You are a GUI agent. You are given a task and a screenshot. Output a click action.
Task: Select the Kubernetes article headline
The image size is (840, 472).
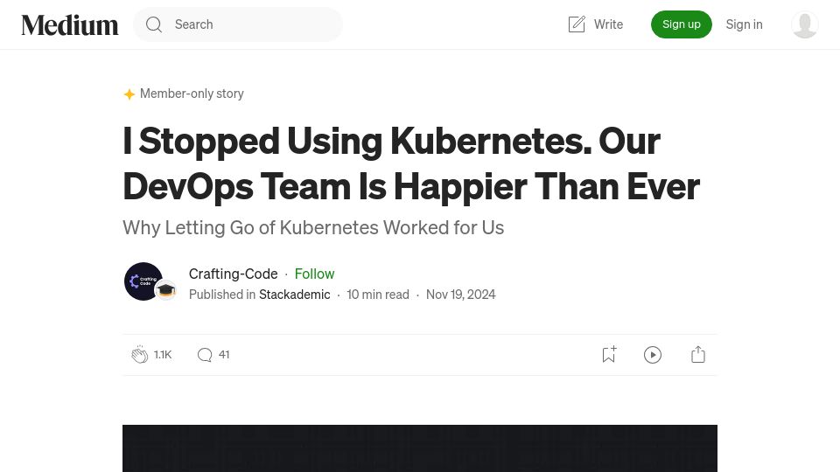click(411, 163)
